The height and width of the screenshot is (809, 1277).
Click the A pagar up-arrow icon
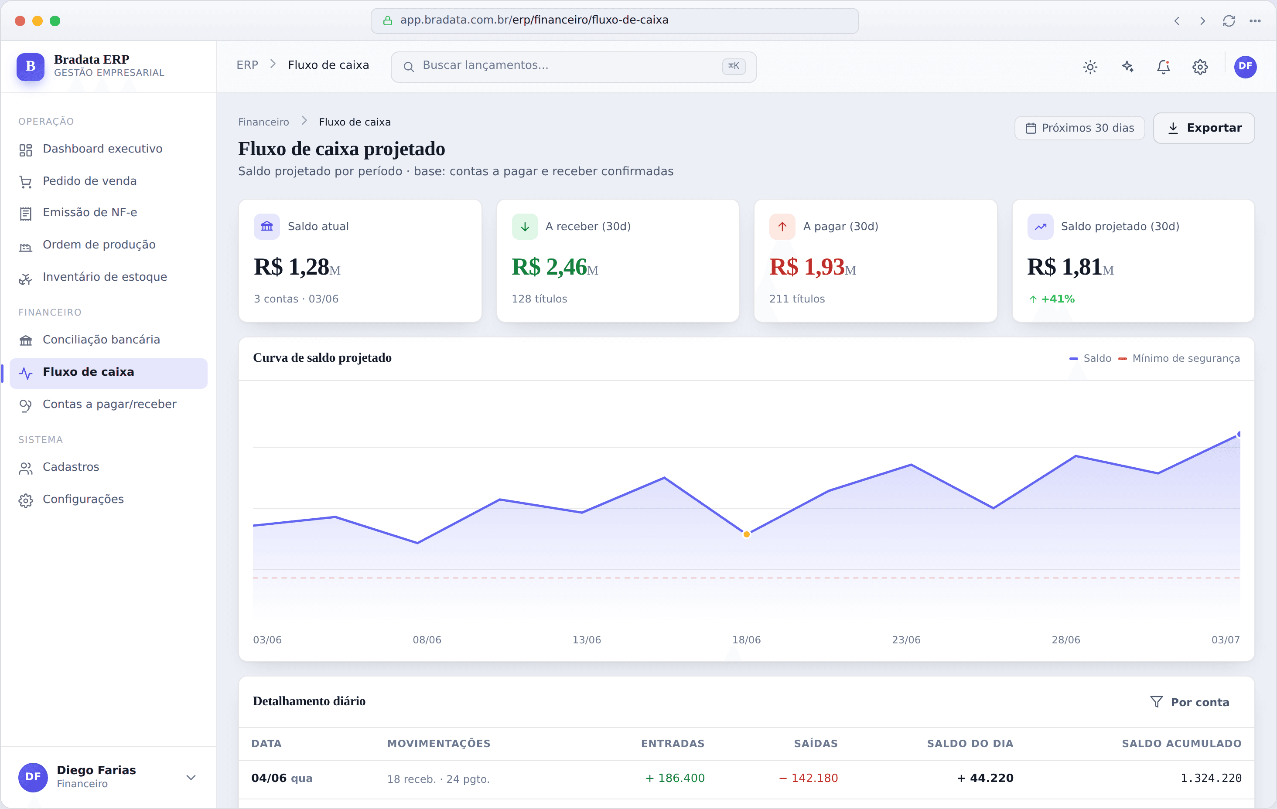(782, 226)
